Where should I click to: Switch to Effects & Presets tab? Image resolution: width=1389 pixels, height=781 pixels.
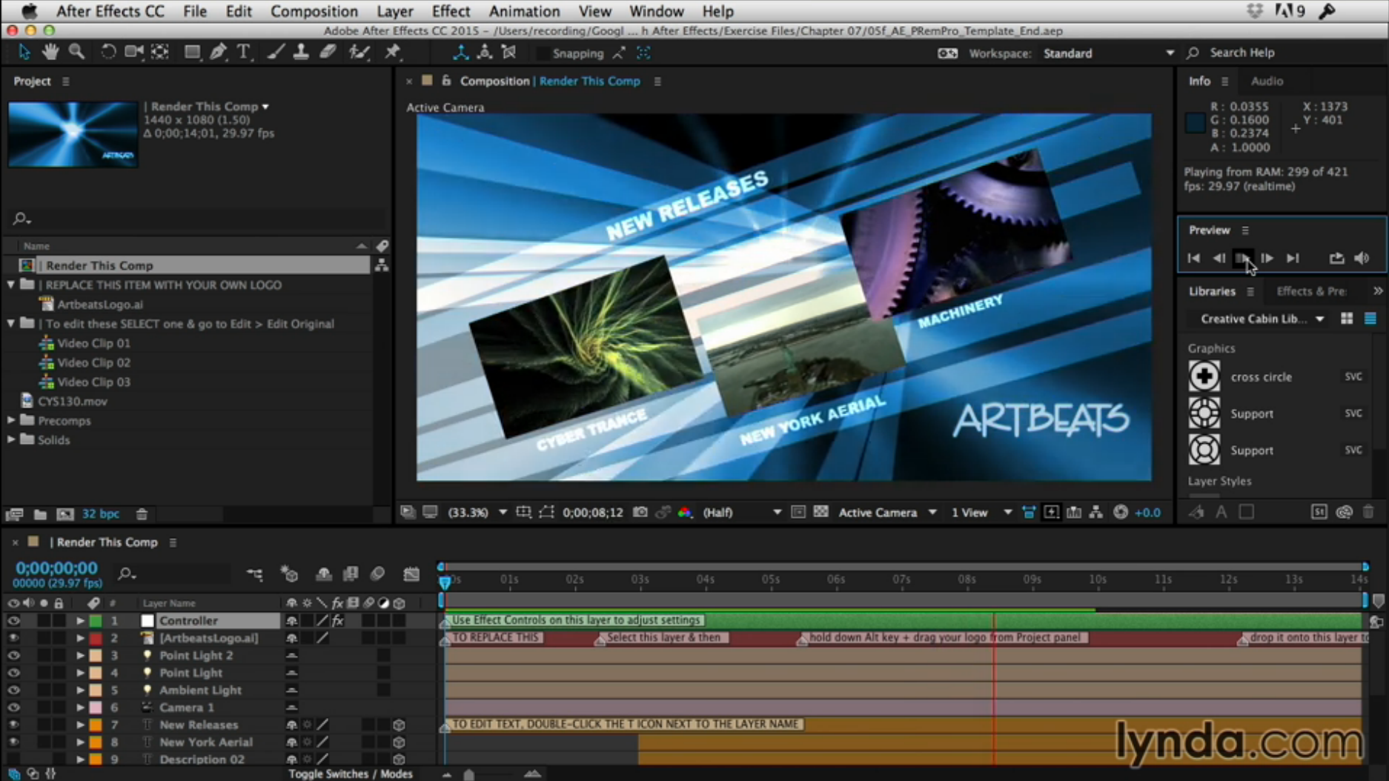(1311, 291)
